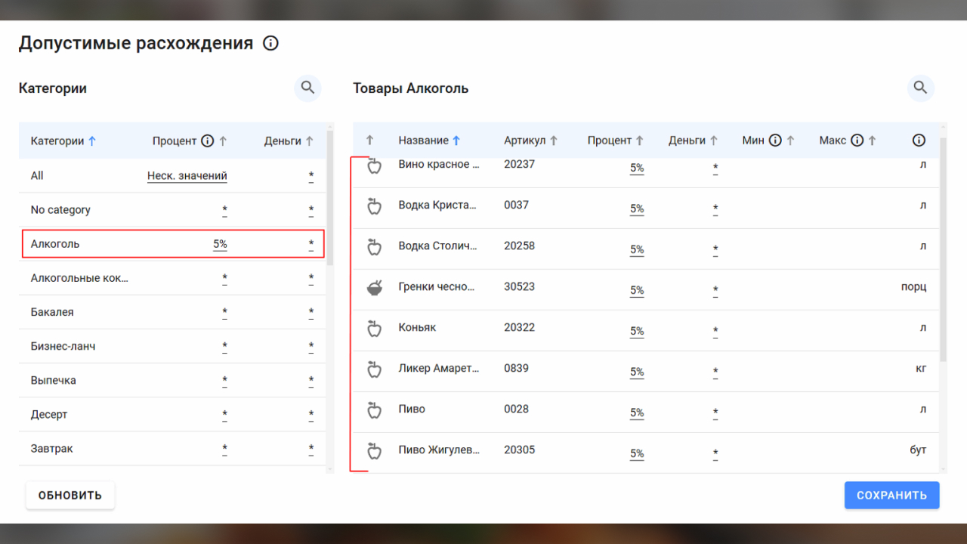Click the product icon for Ликер Амарет... row
Screen dimensions: 967x544
tap(374, 369)
